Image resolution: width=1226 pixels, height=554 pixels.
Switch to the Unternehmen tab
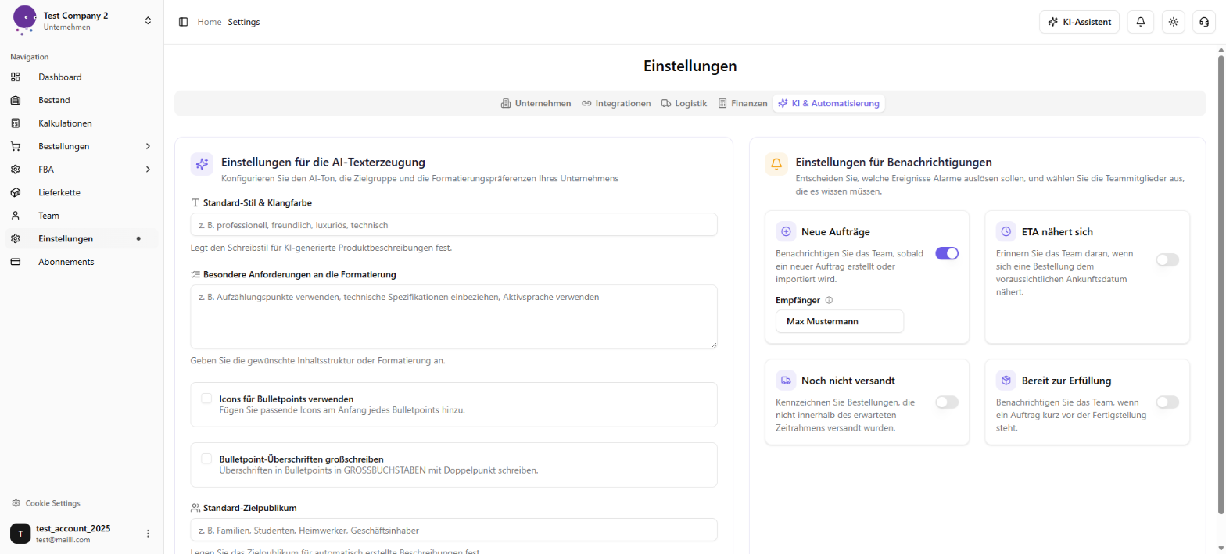(536, 103)
